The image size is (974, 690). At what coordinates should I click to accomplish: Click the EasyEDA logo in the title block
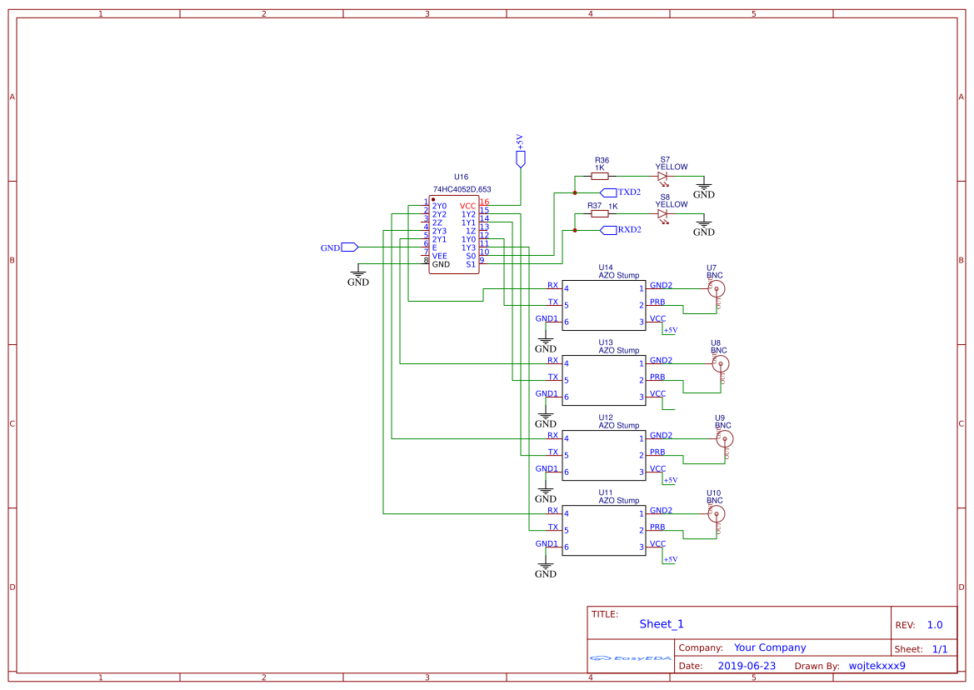(629, 658)
